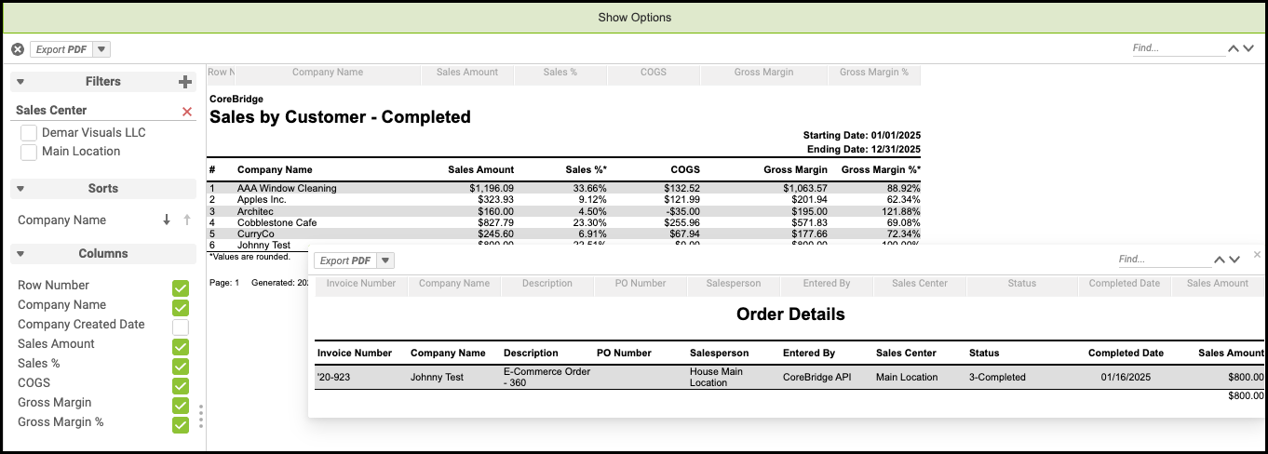The height and width of the screenshot is (454, 1268).
Task: Click invoice number '20-923
Action: [x=334, y=378]
